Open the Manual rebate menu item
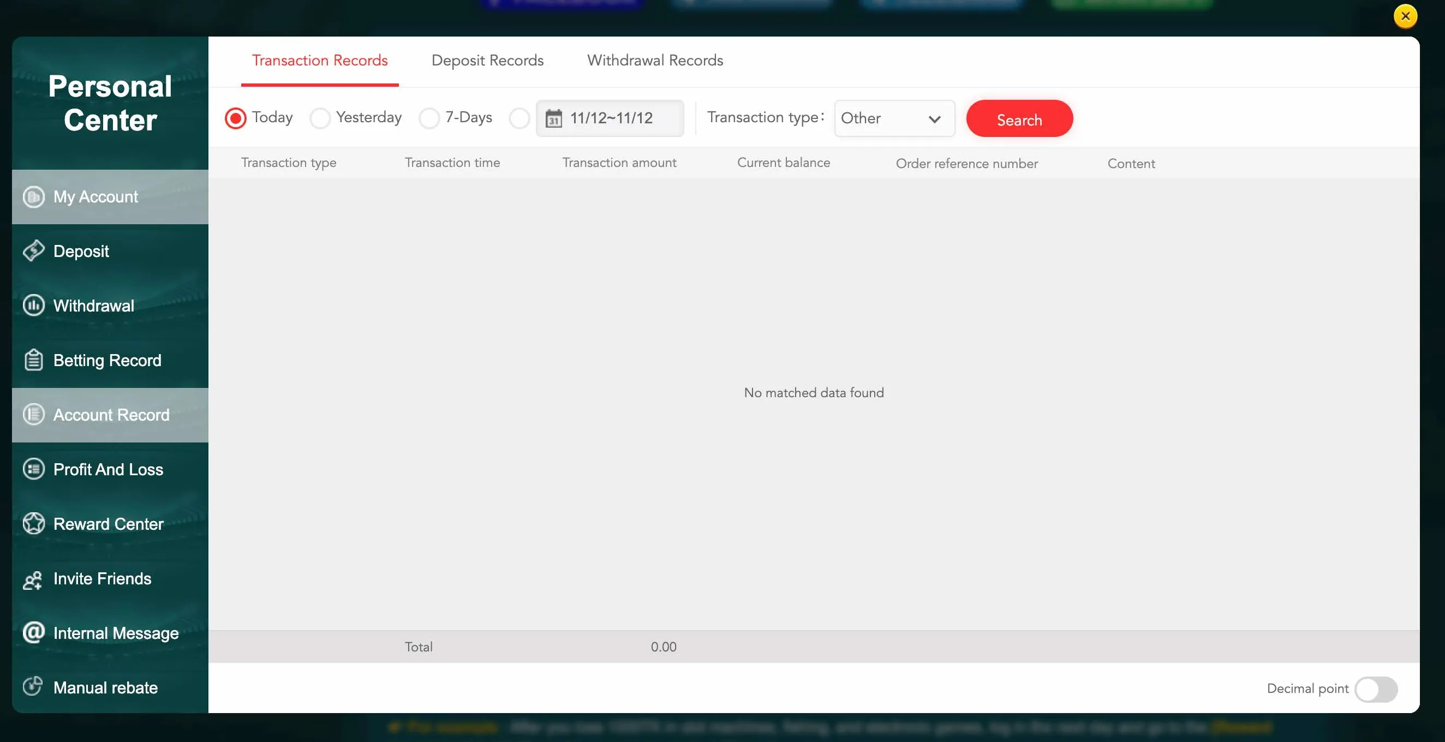The height and width of the screenshot is (742, 1445). click(110, 687)
